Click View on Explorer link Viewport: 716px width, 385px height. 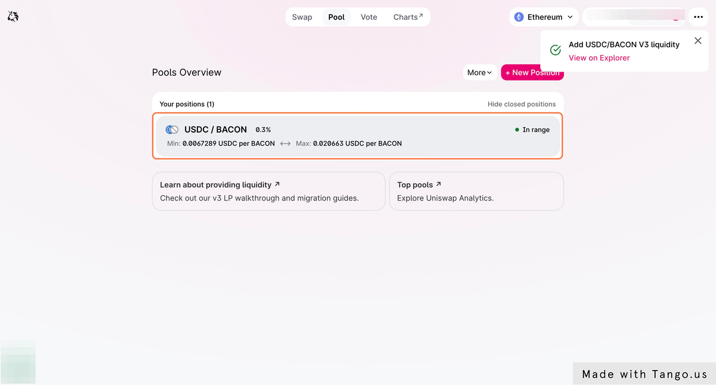pos(599,58)
